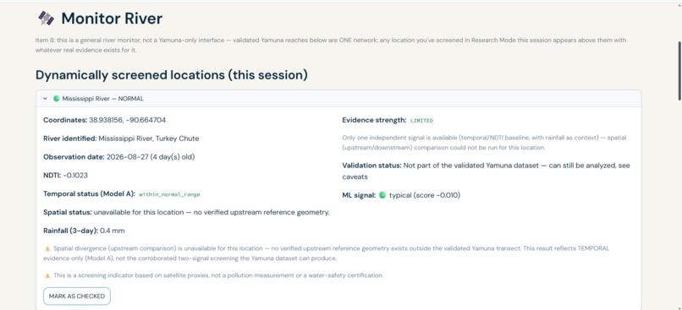Image resolution: width=682 pixels, height=310 pixels.
Task: Click the satellite icon beside Monitor River
Action: coord(46,19)
